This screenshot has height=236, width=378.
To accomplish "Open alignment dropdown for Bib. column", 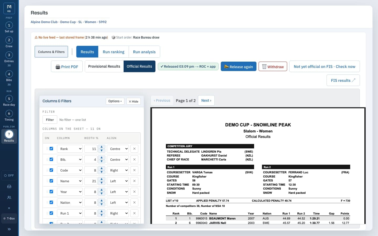I will (x=118, y=159).
